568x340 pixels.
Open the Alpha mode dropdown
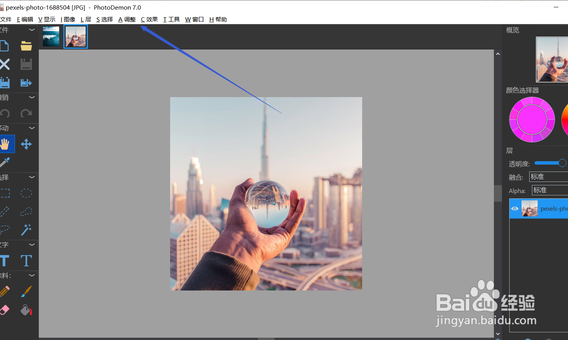tap(550, 190)
